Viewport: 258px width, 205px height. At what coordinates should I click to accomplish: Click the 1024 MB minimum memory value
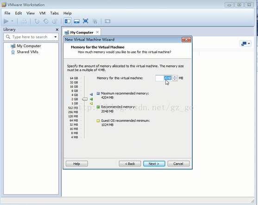click(107, 125)
